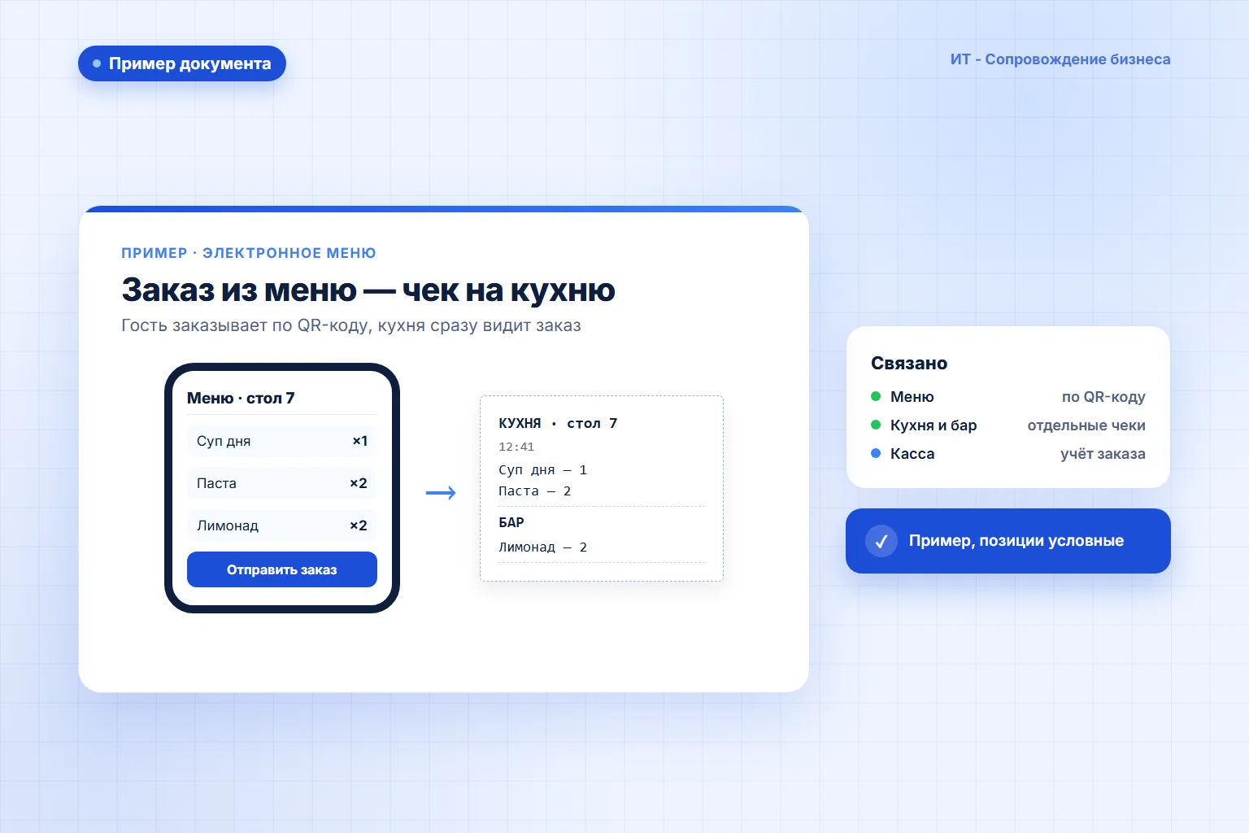
Task: Click the ×1 quantity for Суп дня
Action: click(x=359, y=441)
